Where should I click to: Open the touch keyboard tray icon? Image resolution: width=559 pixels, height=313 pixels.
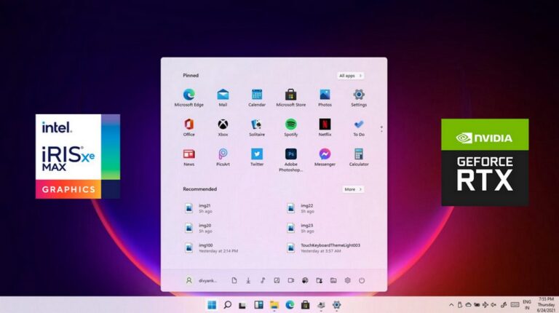(x=515, y=305)
